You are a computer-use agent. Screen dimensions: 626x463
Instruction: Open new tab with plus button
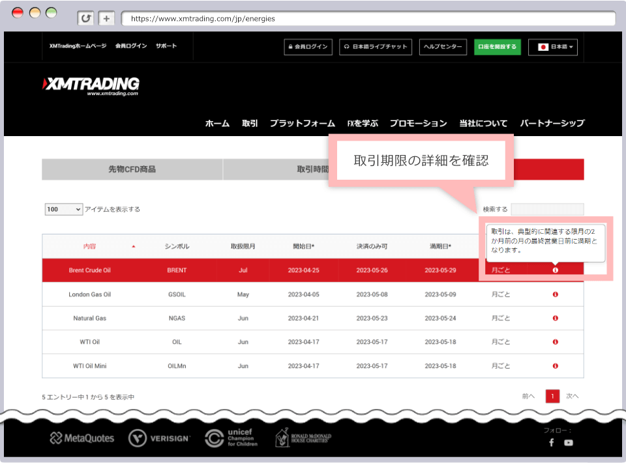pyautogui.click(x=107, y=18)
